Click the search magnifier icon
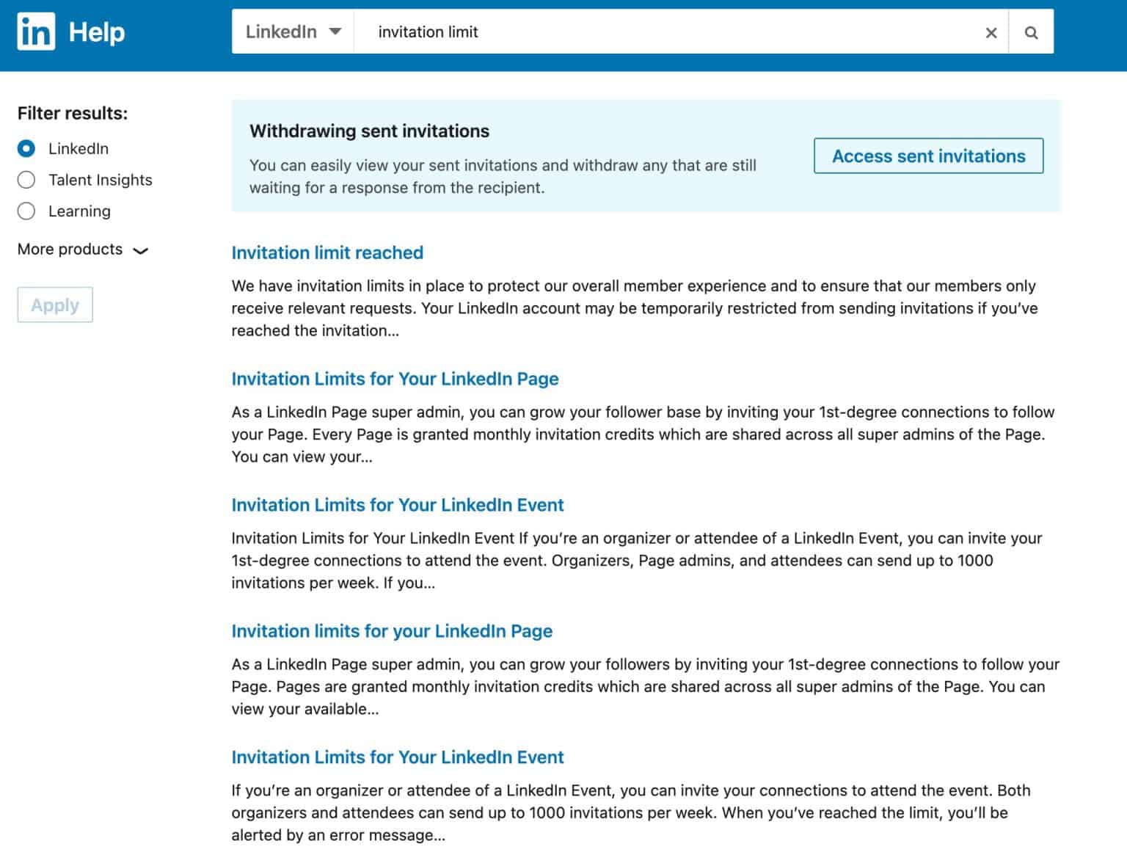The image size is (1127, 855). (1031, 32)
